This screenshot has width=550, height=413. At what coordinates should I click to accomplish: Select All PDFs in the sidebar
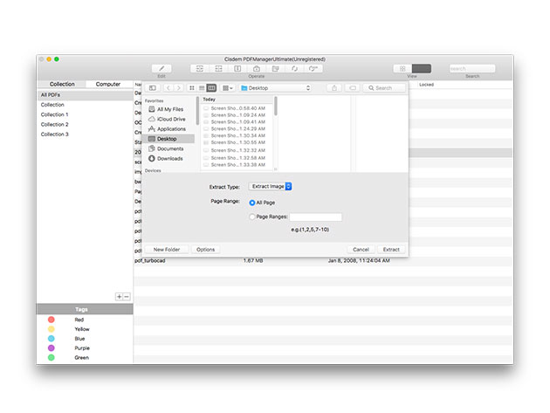85,95
